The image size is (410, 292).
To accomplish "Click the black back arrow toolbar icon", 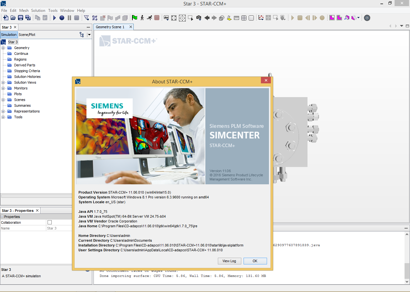I will (x=207, y=18).
